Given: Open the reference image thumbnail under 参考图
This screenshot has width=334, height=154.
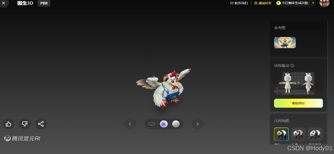Looking at the screenshot, I should [285, 43].
